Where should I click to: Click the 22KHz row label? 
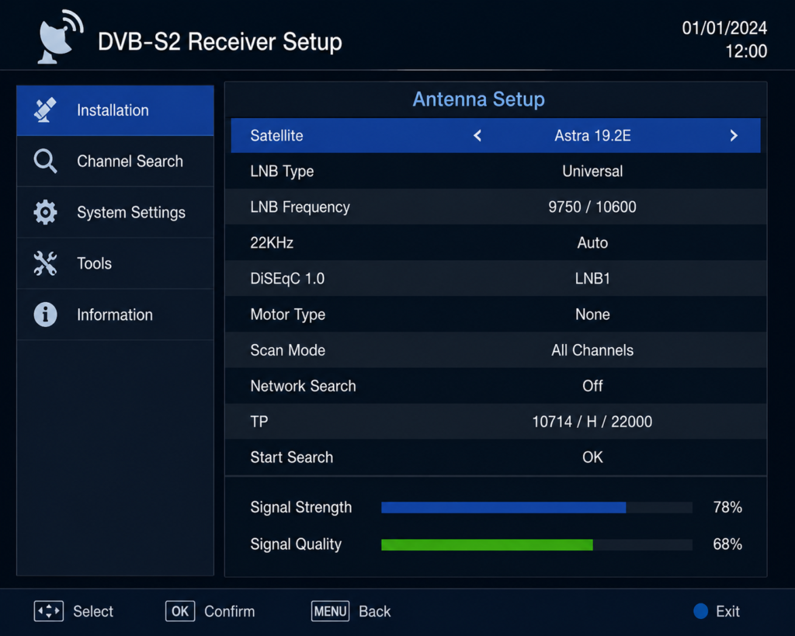[272, 243]
